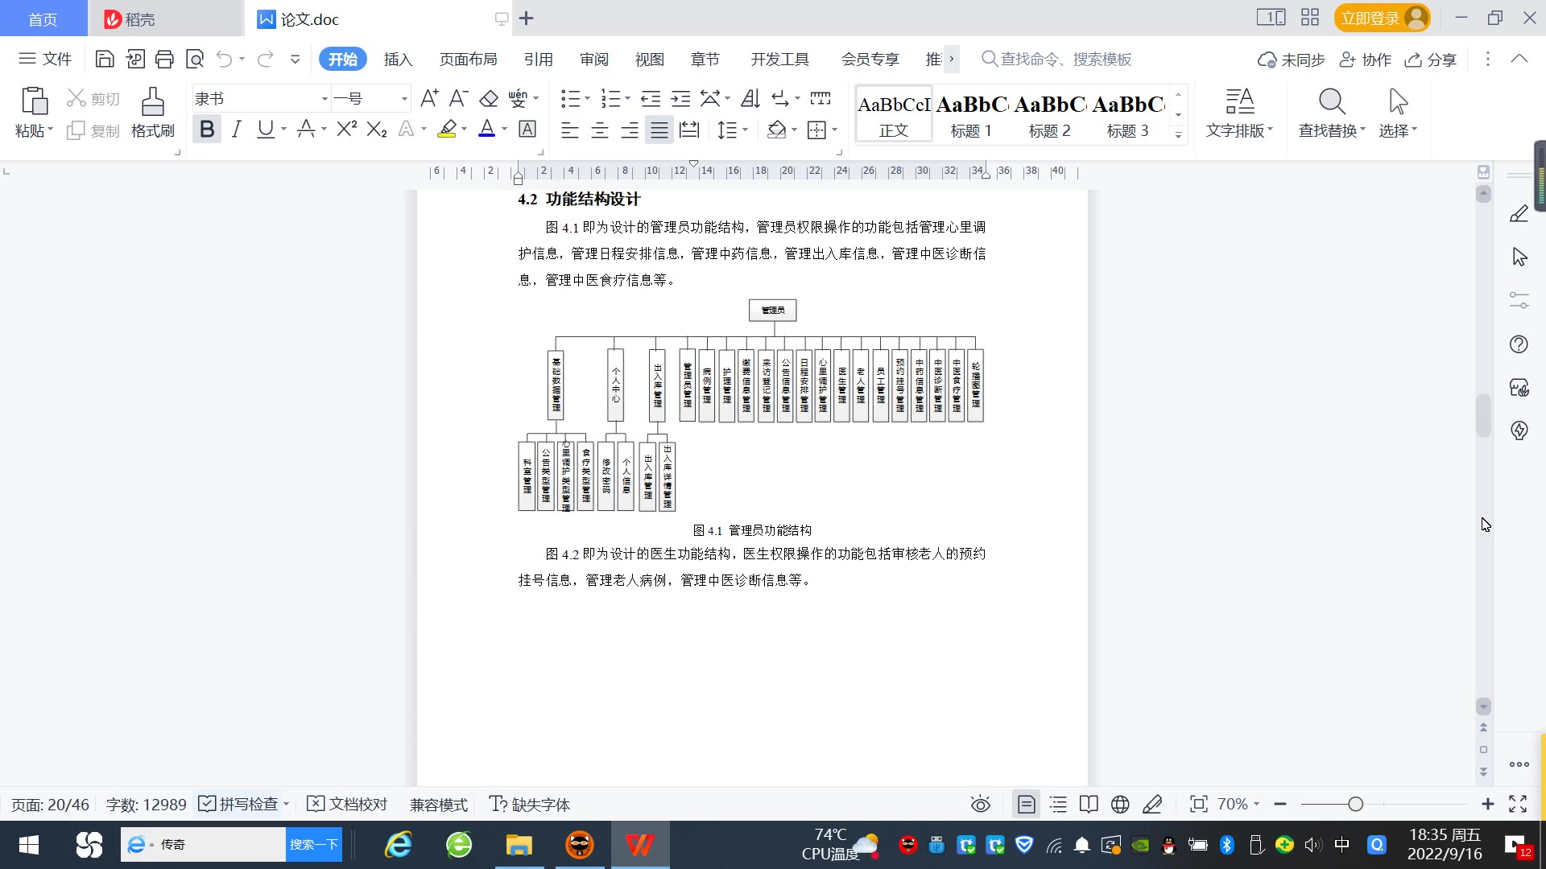This screenshot has height=869, width=1546.
Task: Click 文档校对 in status bar
Action: tap(348, 804)
